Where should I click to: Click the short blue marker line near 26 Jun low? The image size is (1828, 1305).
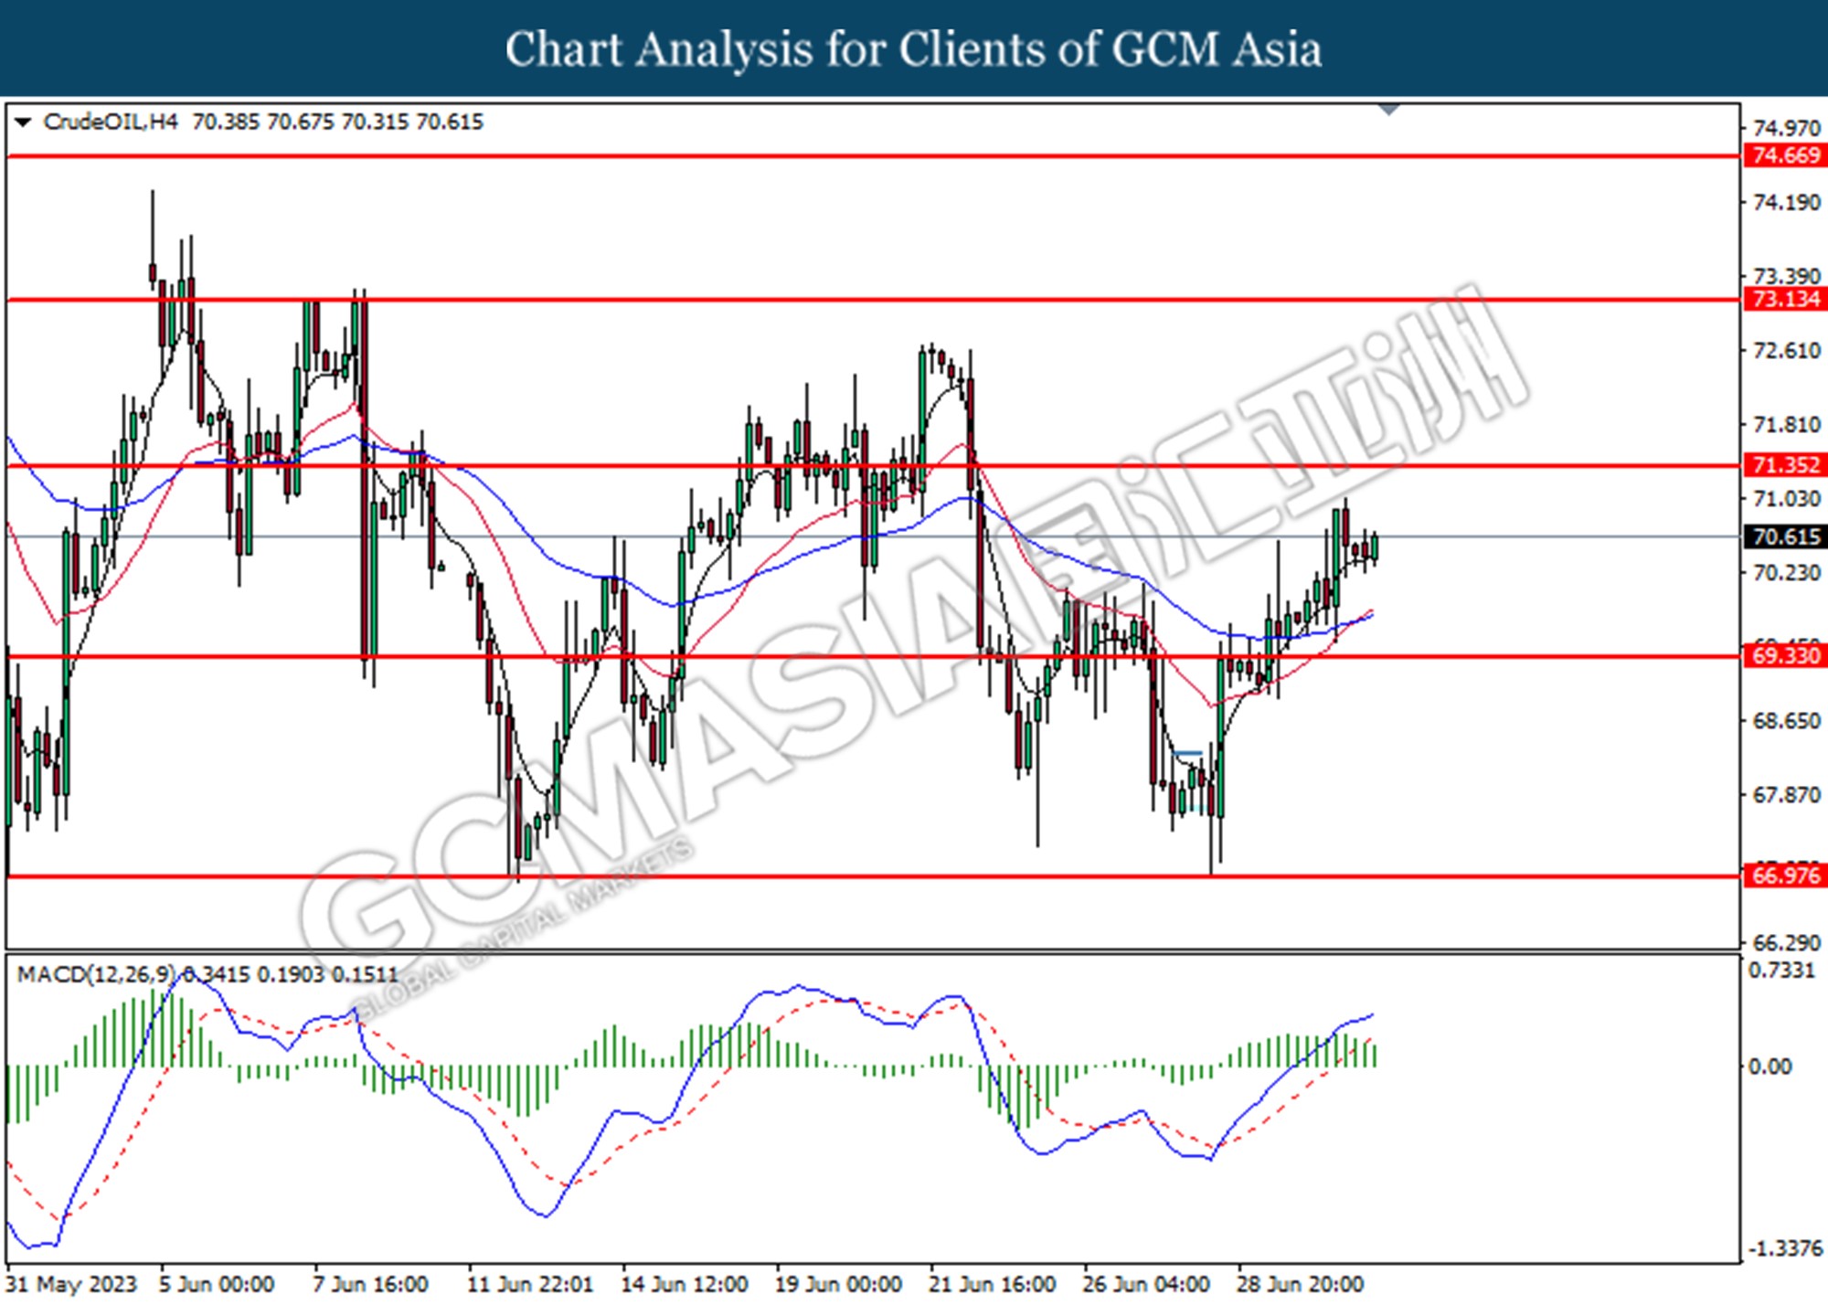click(x=1188, y=753)
